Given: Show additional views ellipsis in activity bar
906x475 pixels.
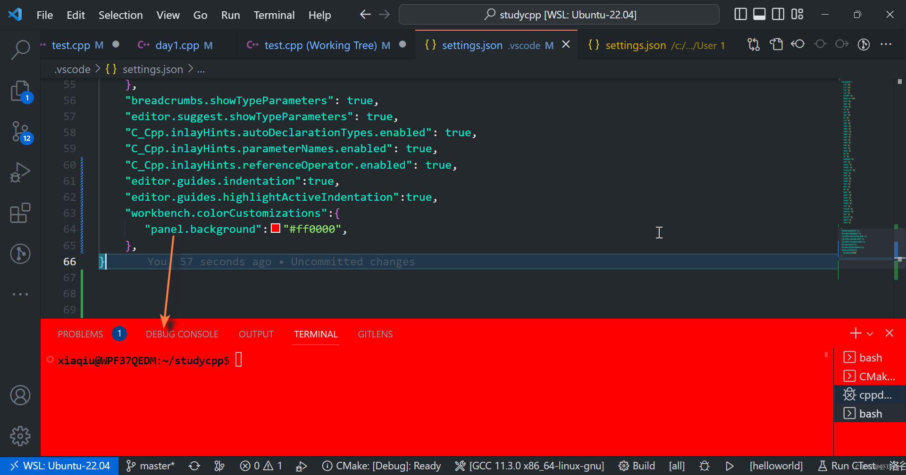Looking at the screenshot, I should pyautogui.click(x=20, y=294).
